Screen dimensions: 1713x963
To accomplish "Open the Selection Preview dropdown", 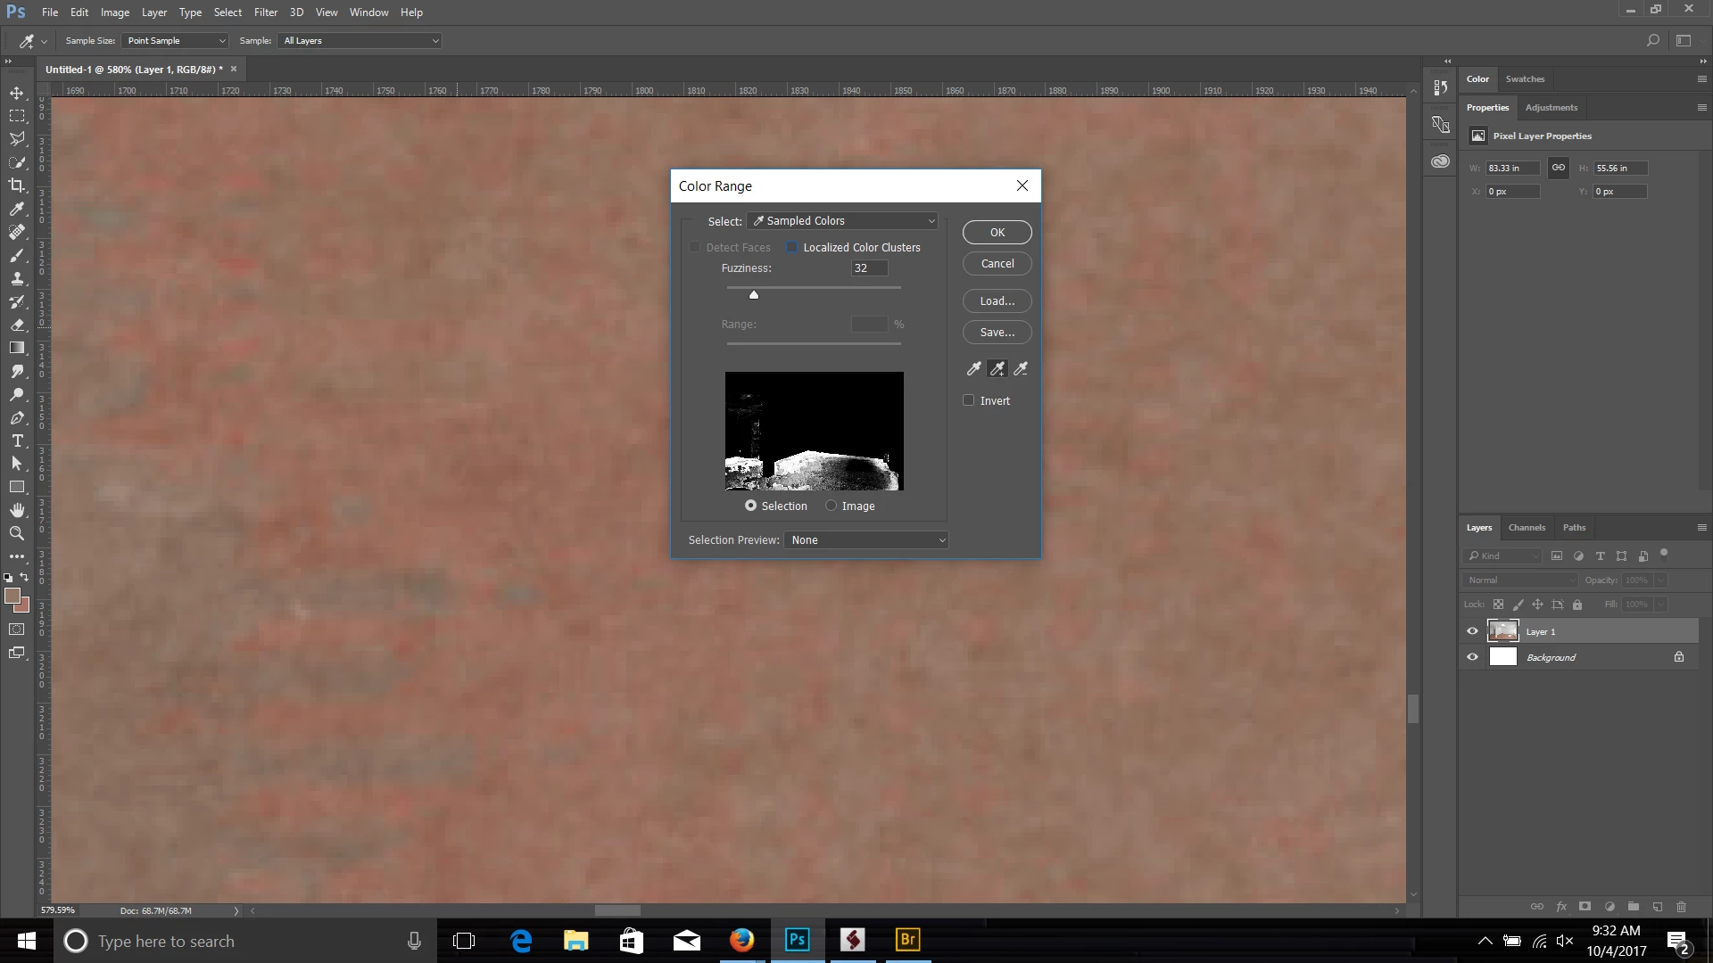I will 865,540.
